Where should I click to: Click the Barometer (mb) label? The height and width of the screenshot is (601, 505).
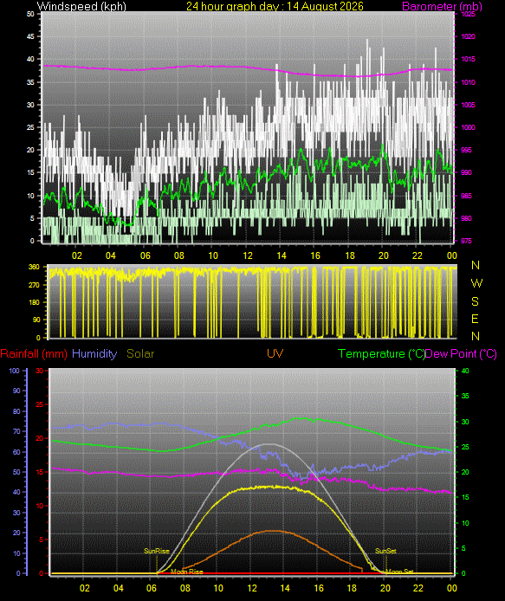pyautogui.click(x=442, y=6)
